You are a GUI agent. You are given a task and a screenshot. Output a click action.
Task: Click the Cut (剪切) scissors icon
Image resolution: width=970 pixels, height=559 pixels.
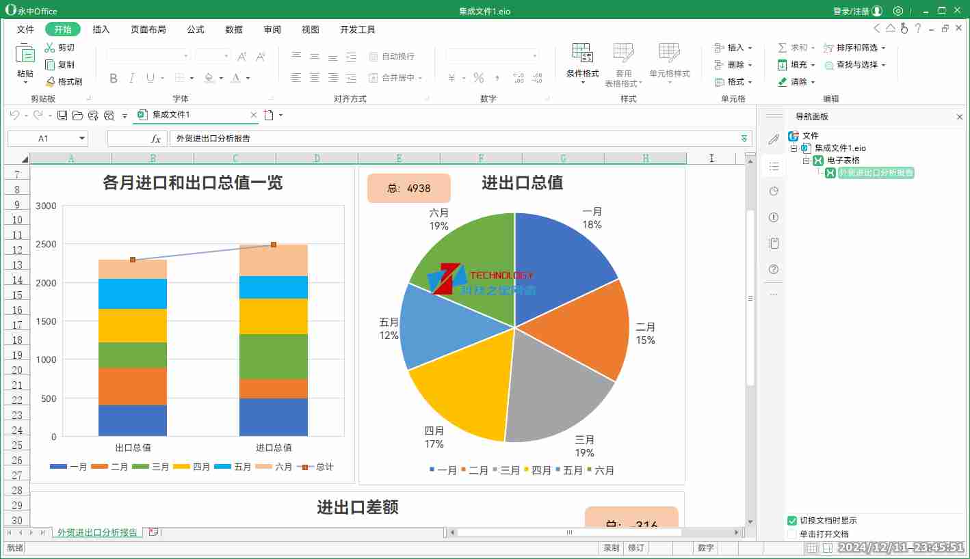50,48
